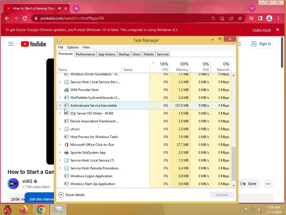Open Chrome three-dot menu
Viewport: 286px width, 215px height.
(278, 18)
